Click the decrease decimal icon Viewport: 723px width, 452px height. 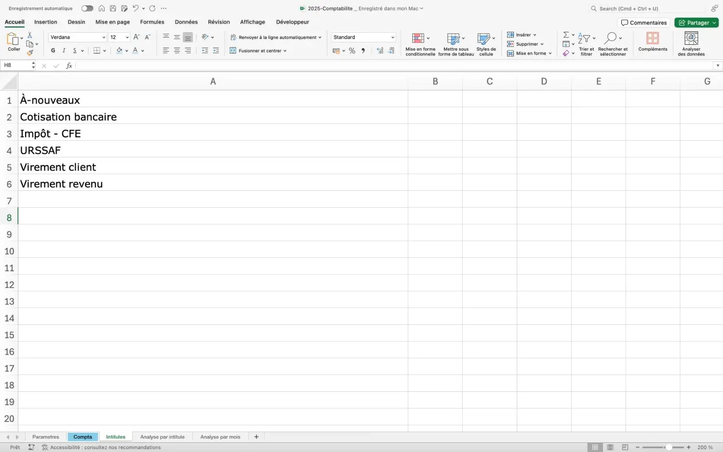[391, 51]
